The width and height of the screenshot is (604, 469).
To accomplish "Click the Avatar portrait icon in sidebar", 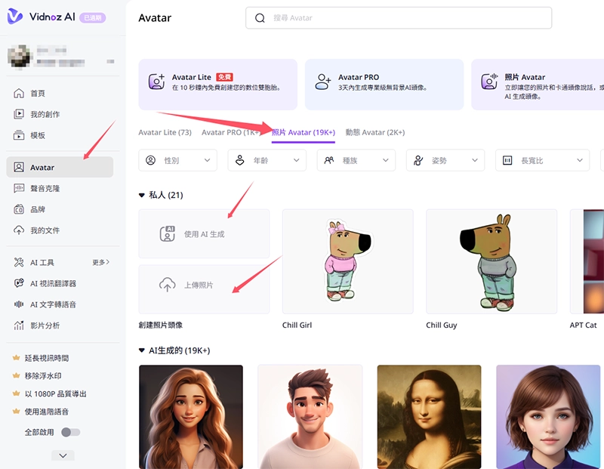I will tap(18, 167).
